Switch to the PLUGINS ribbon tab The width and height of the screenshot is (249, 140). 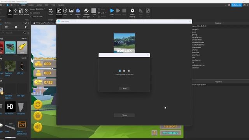click(61, 5)
